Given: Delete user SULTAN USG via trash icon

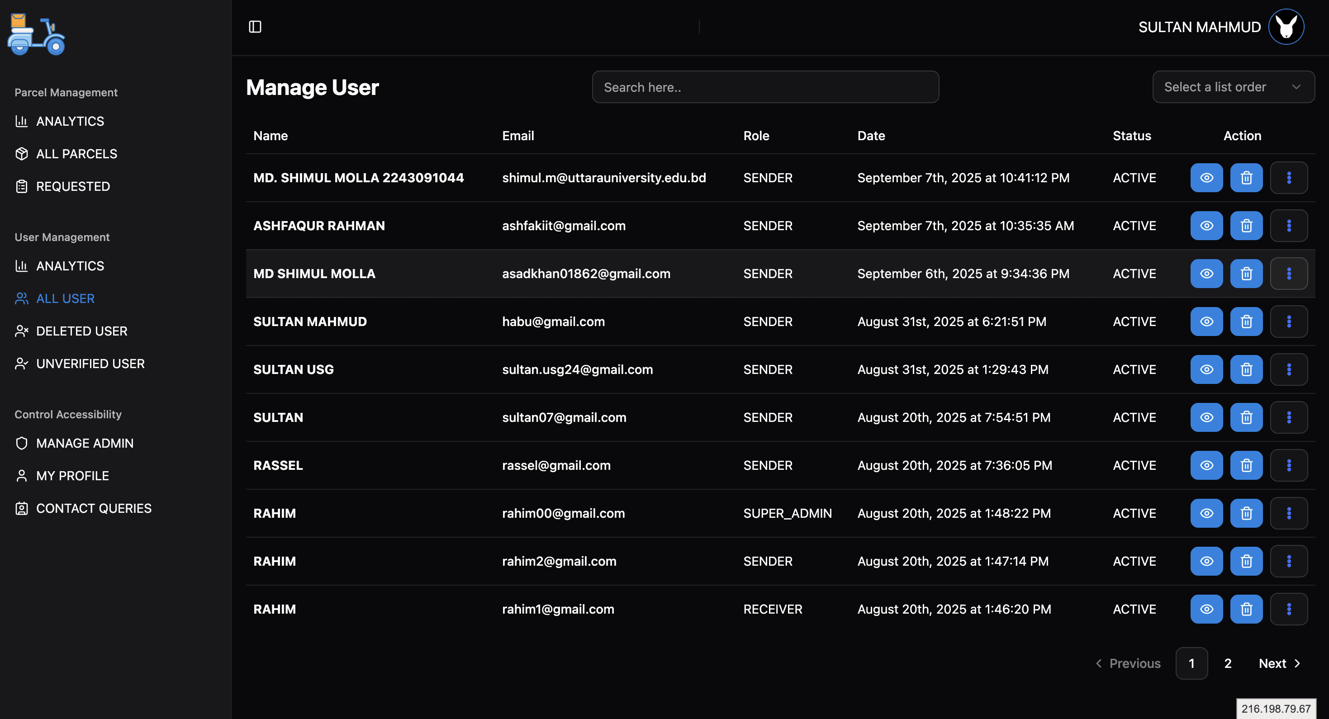Looking at the screenshot, I should 1246,369.
